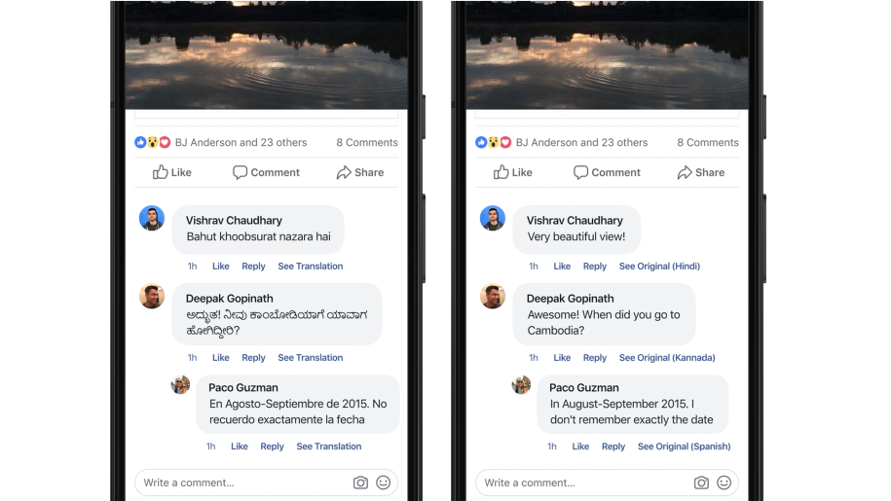The height and width of the screenshot is (501, 891).
Task: Click the See Original (Spanish) link
Action: (685, 446)
